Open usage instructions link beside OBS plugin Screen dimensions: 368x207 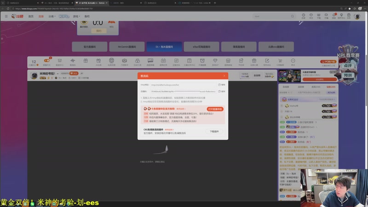tap(169, 130)
